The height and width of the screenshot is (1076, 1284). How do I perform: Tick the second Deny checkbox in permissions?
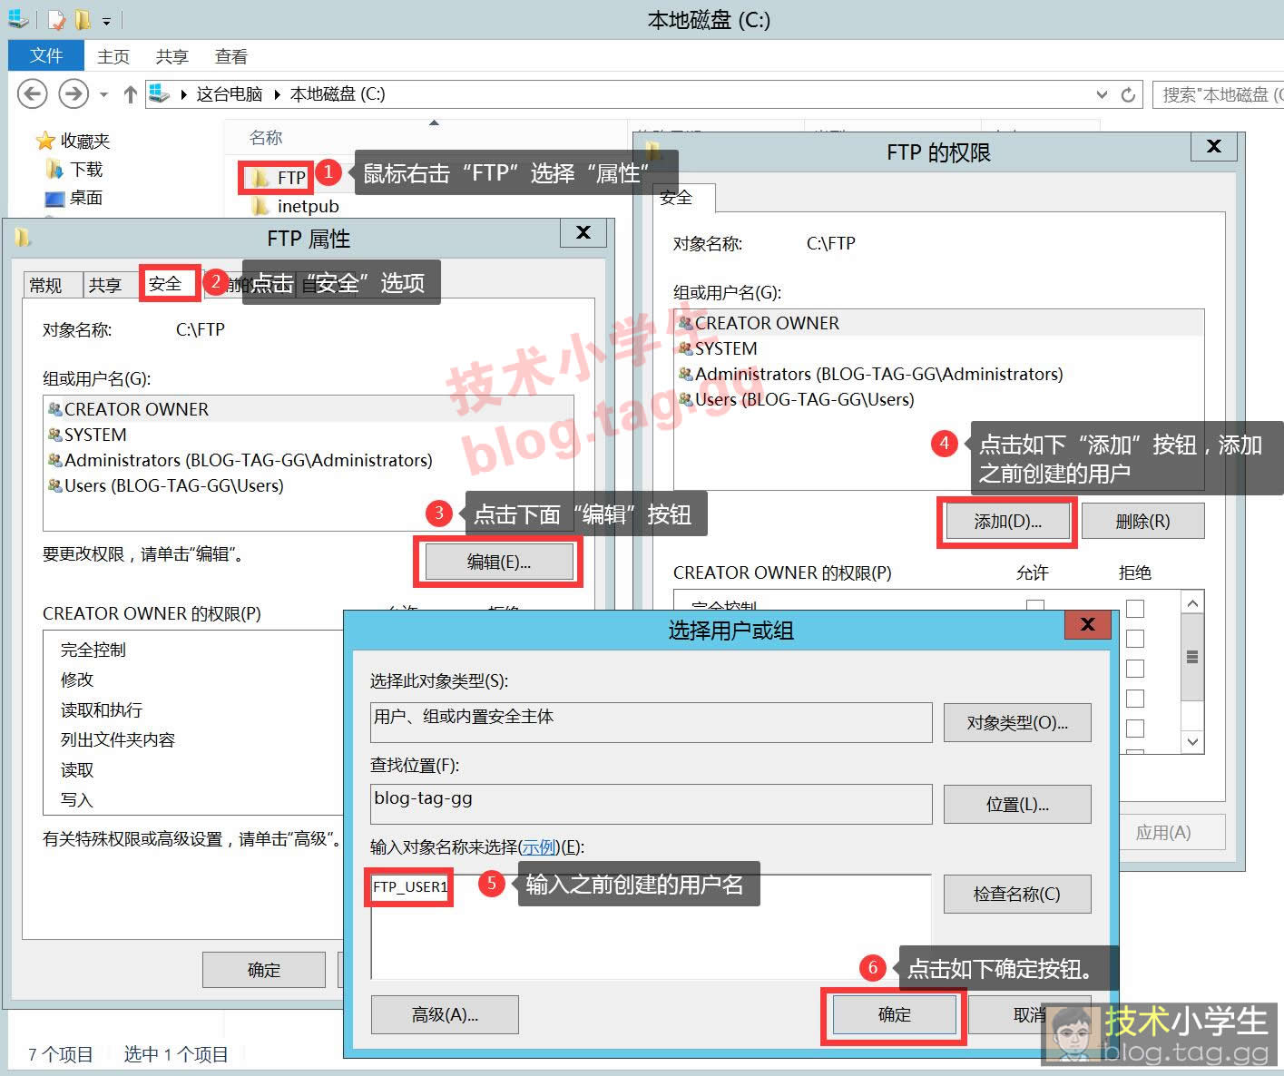[1134, 639]
